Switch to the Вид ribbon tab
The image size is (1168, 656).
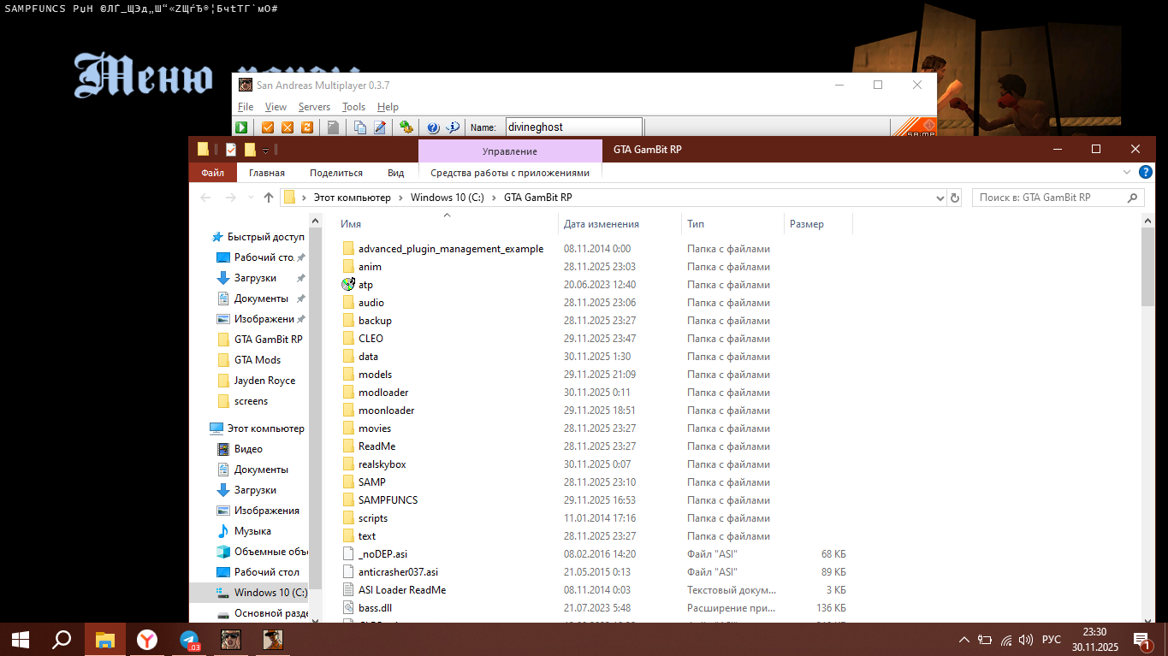pyautogui.click(x=395, y=173)
